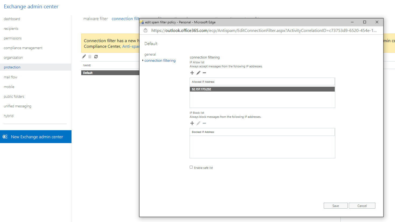Add an IP address to the Block list
395x222 pixels.
pyautogui.click(x=192, y=123)
